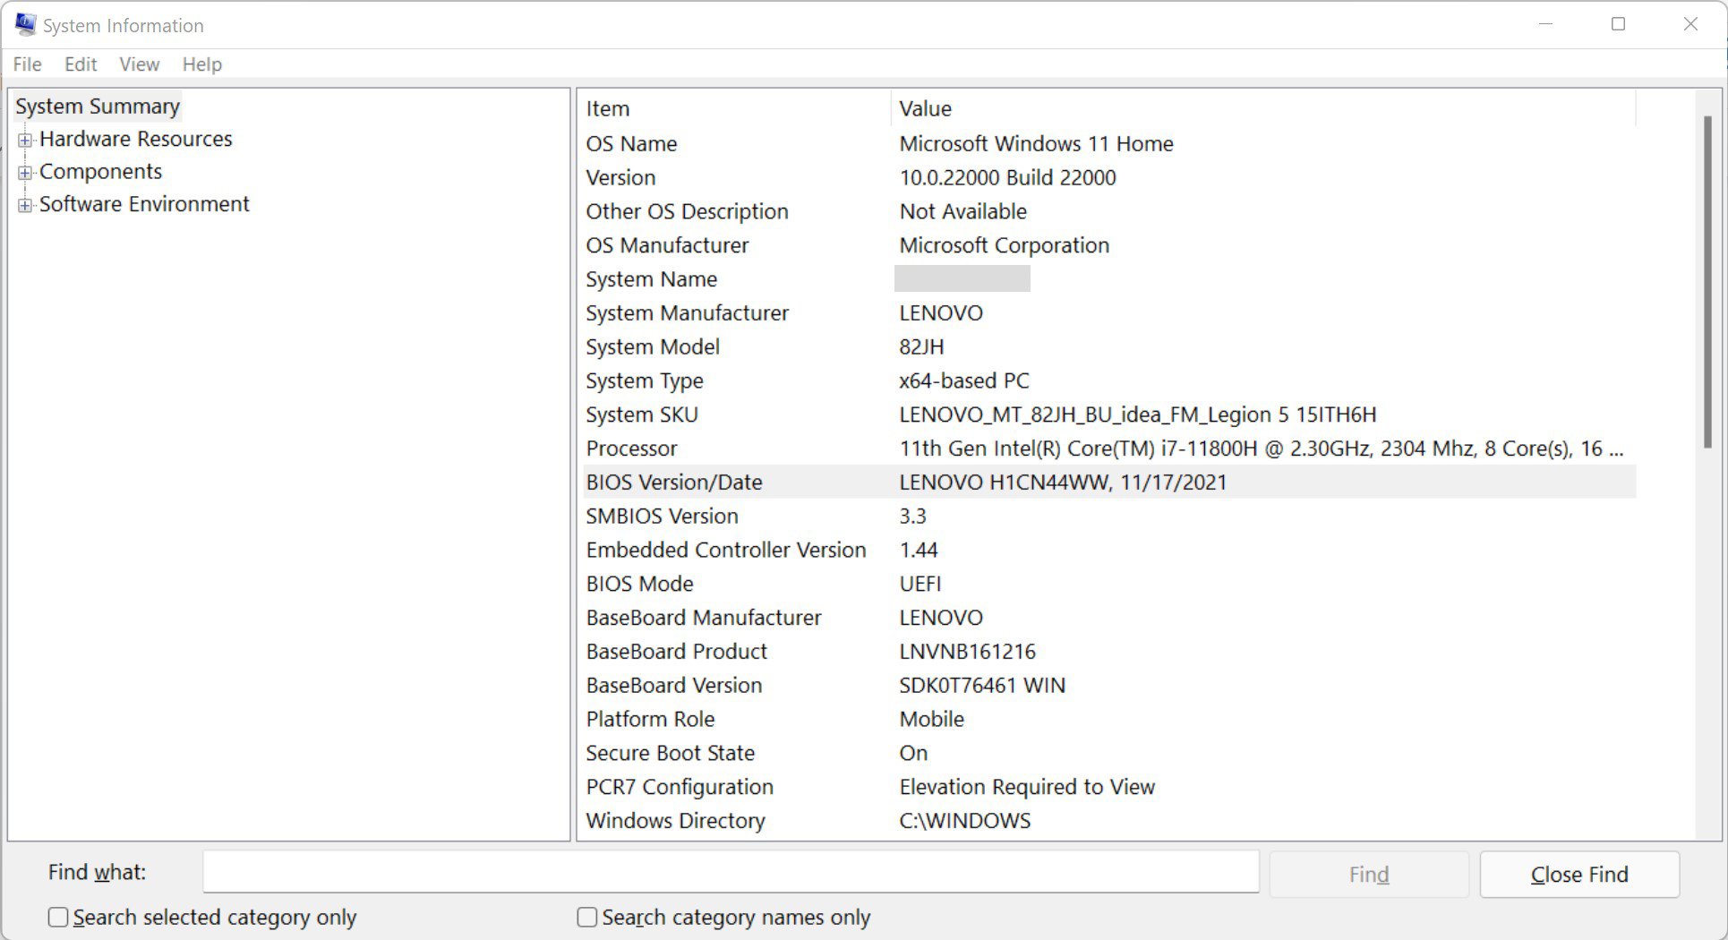1728x940 pixels.
Task: Click the value 82JH
Action: click(921, 346)
